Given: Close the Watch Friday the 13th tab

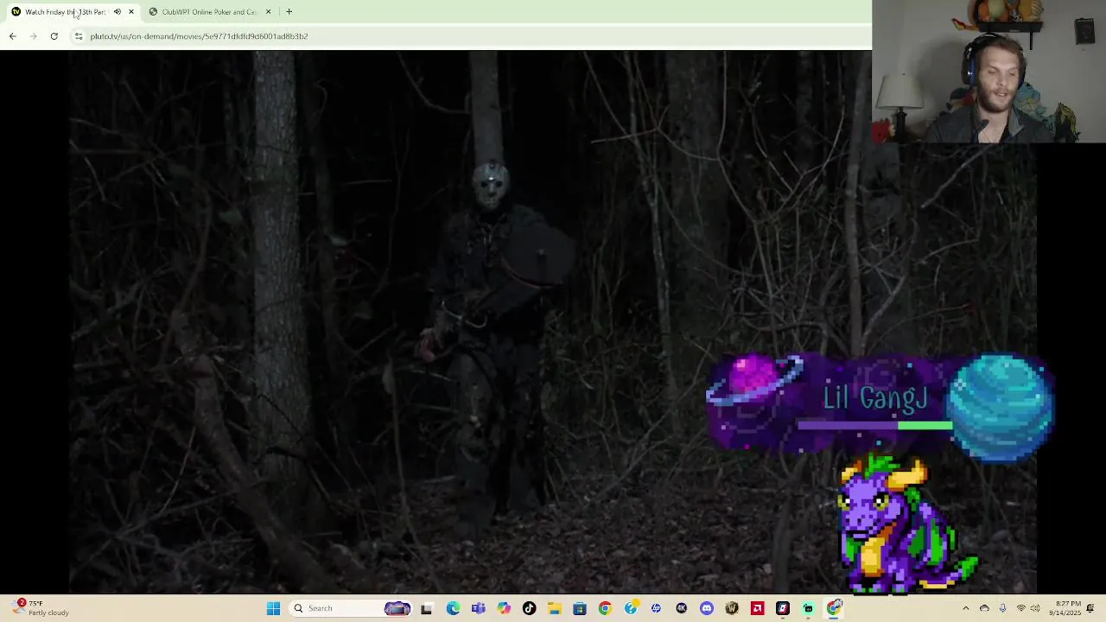Looking at the screenshot, I should click(x=130, y=12).
